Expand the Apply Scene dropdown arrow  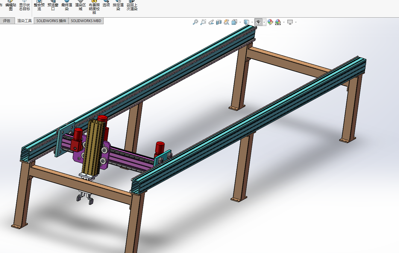[284, 22]
